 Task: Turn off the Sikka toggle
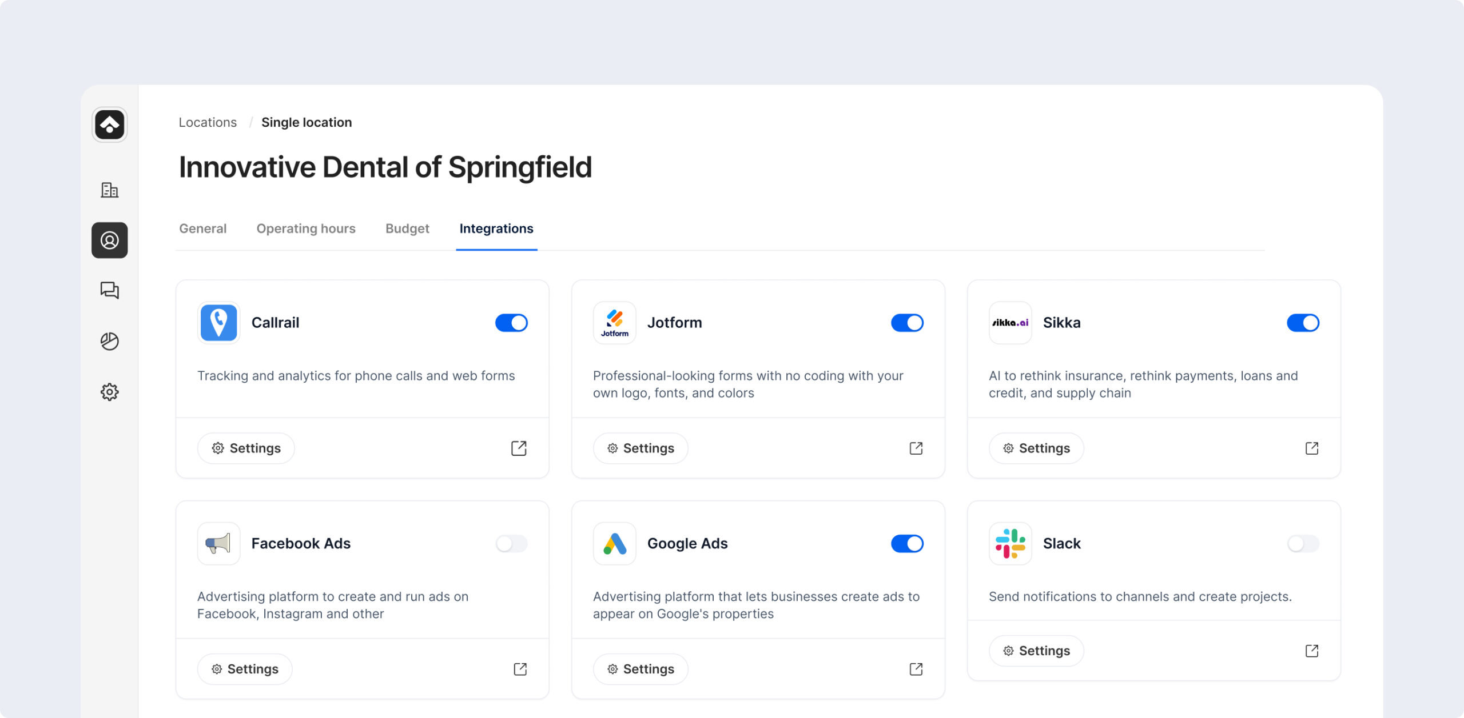point(1303,323)
